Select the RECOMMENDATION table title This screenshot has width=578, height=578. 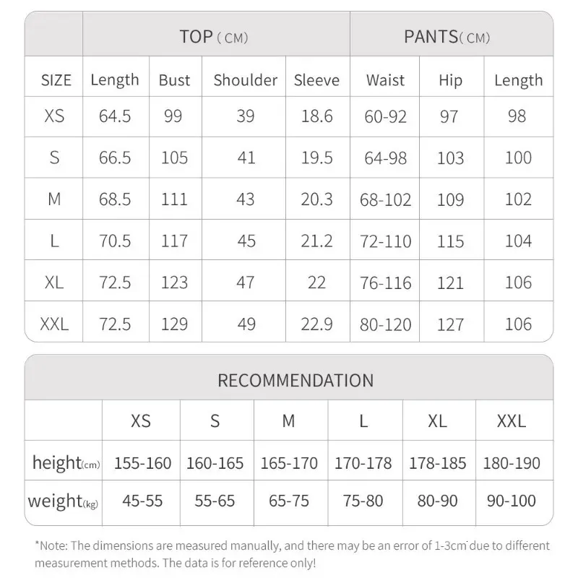coord(296,380)
